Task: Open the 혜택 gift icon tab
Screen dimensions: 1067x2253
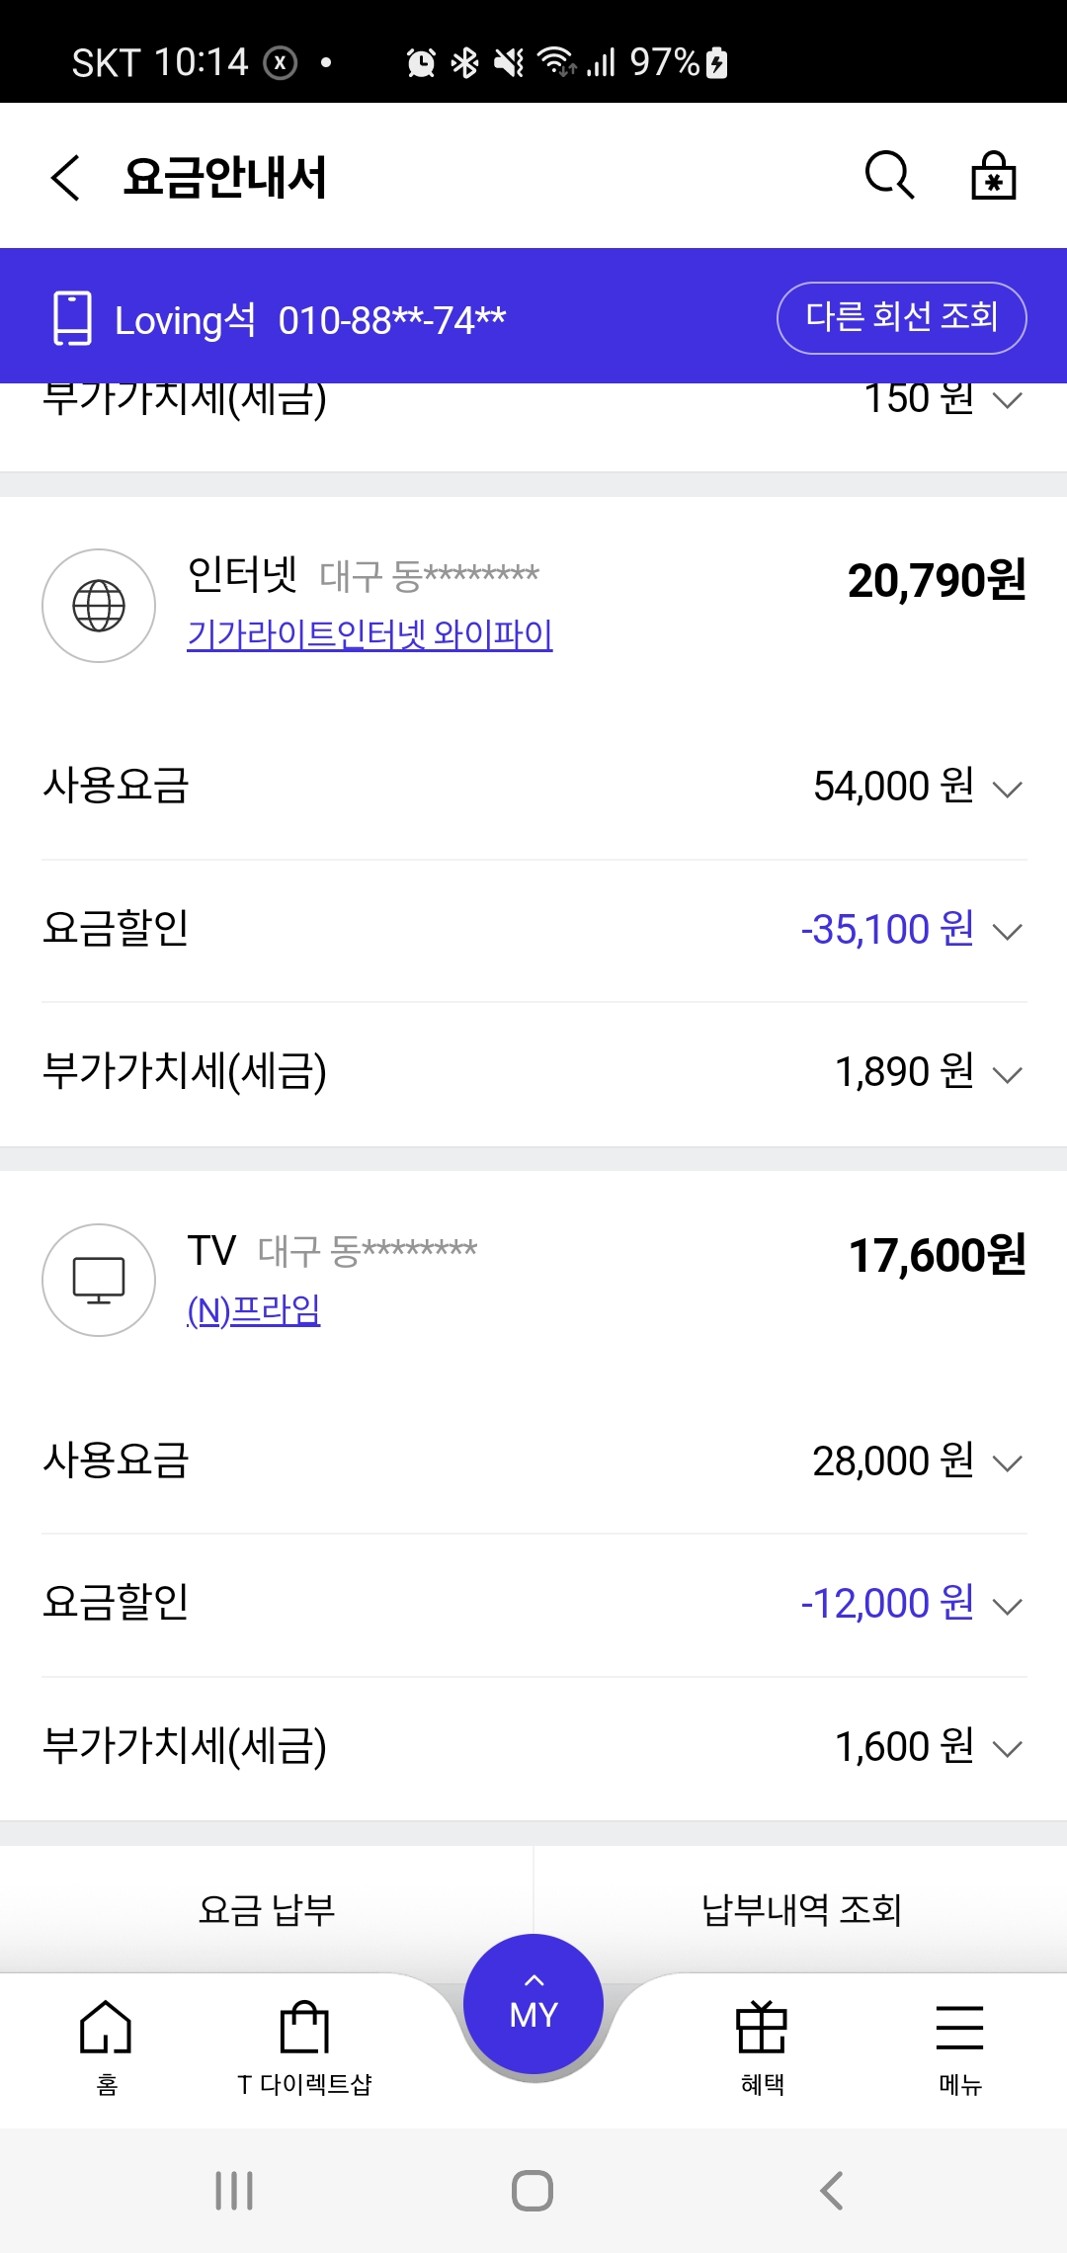Action: (x=762, y=2044)
